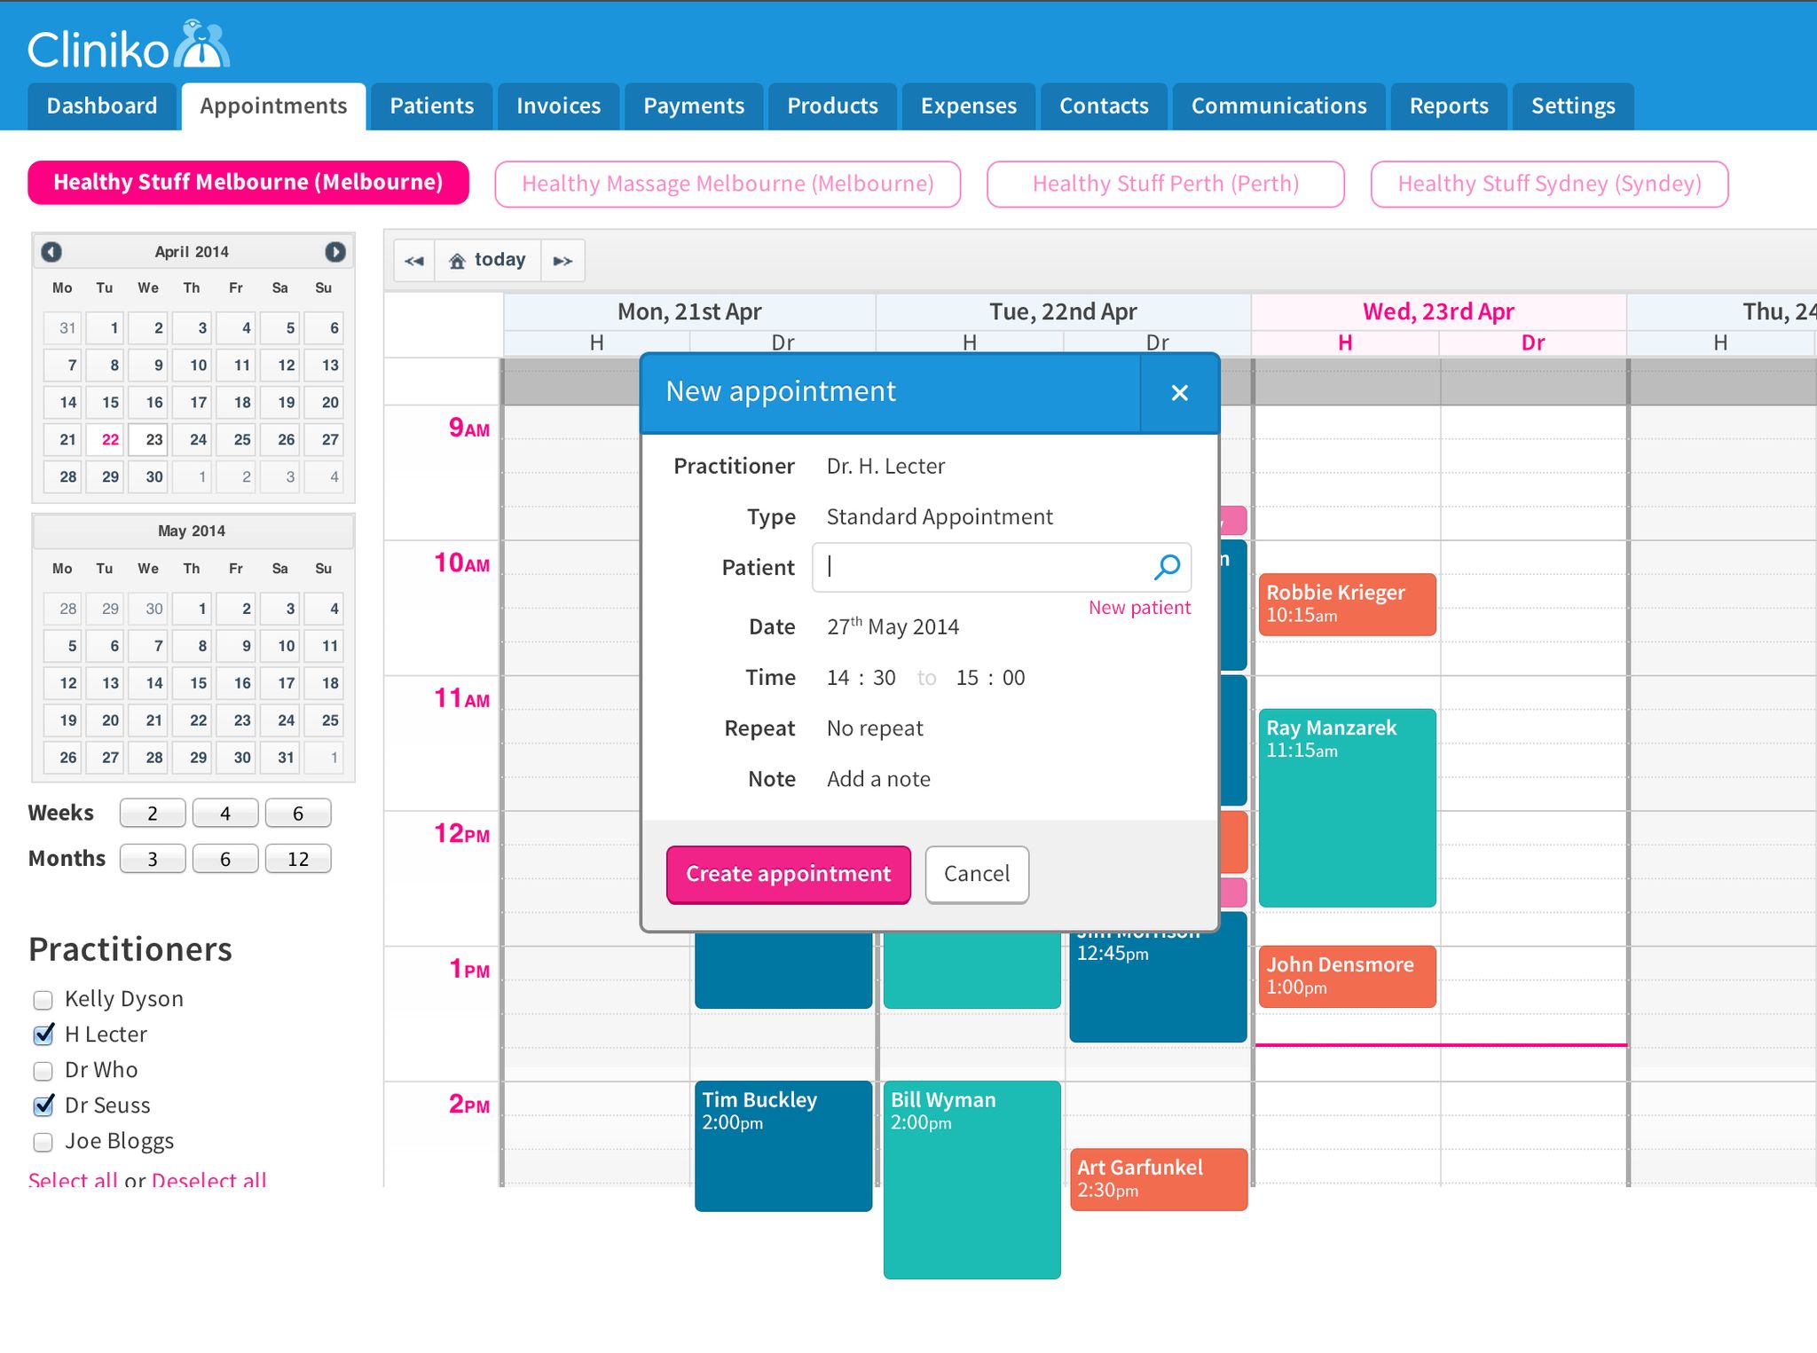The height and width of the screenshot is (1353, 1817).
Task: Jump back one week with double-arrow
Action: tap(413, 261)
